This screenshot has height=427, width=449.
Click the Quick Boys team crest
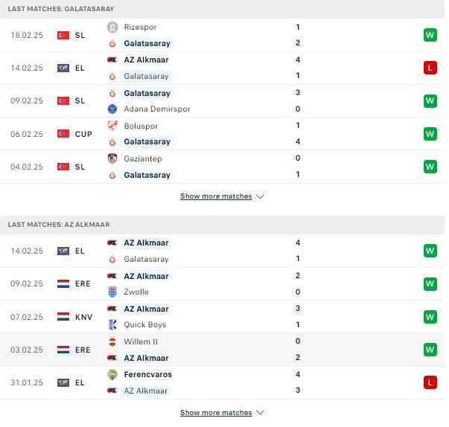click(x=112, y=324)
